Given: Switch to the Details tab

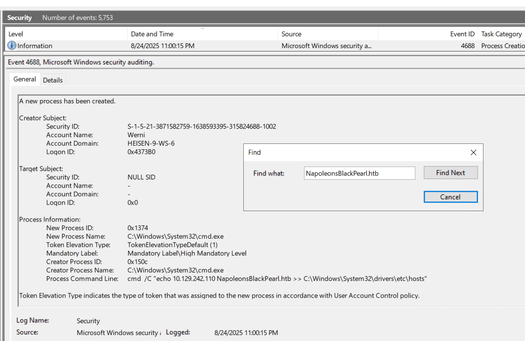Looking at the screenshot, I should point(53,80).
